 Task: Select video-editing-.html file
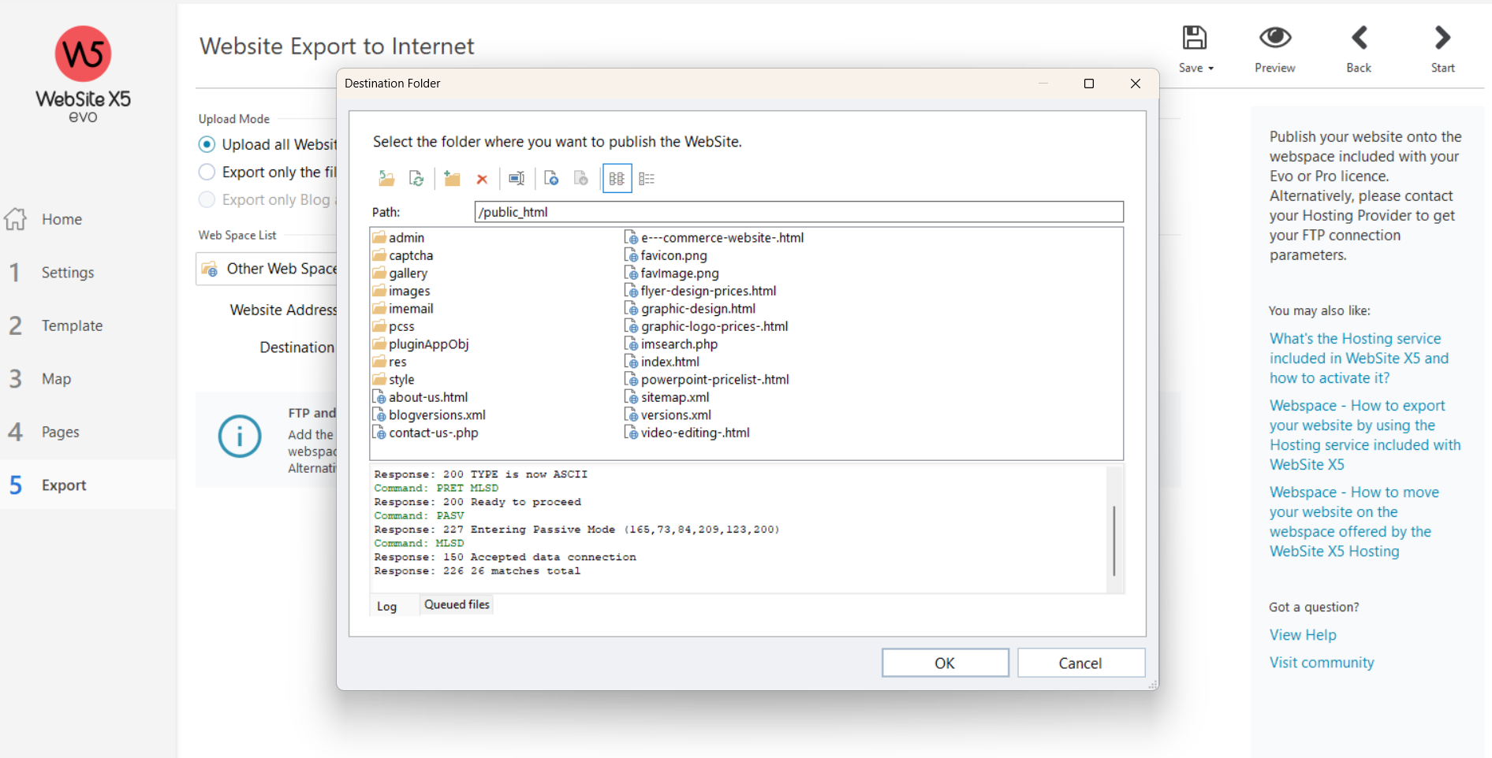tap(687, 433)
